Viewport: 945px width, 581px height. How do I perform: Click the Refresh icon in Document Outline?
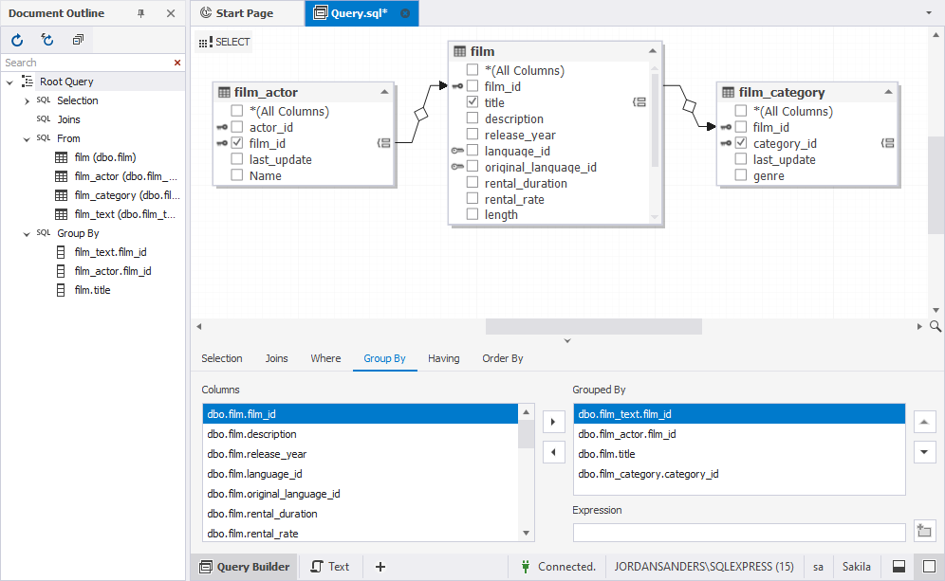[x=17, y=41]
